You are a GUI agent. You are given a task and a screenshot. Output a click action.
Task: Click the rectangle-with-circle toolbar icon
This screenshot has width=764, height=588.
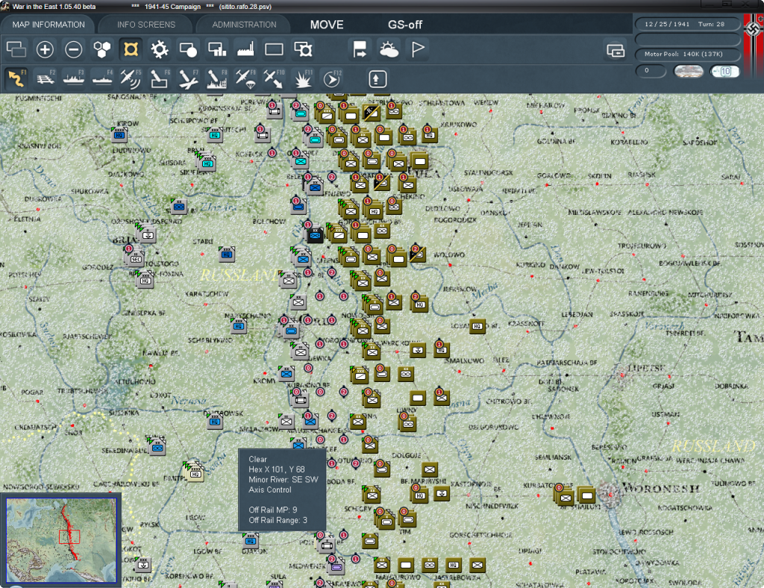[188, 49]
